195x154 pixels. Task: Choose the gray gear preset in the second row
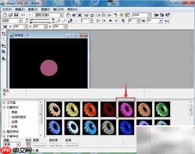108,127
